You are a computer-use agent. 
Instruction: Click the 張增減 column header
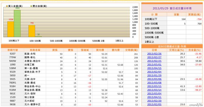pos(85,50)
